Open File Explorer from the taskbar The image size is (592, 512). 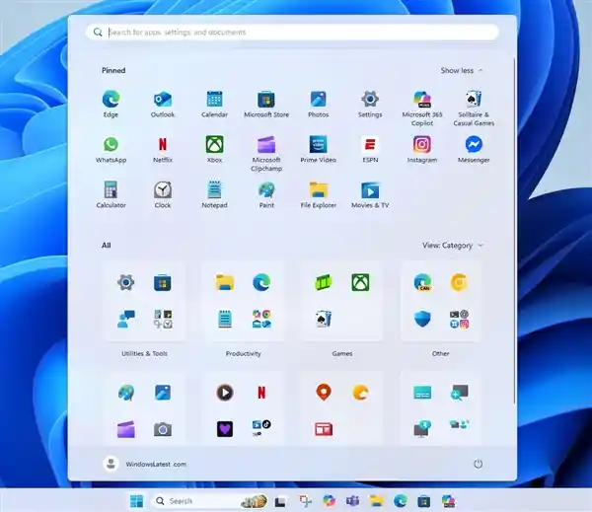pyautogui.click(x=377, y=501)
